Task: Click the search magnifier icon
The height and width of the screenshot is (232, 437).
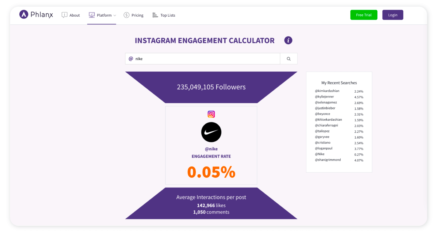Action: 288,58
